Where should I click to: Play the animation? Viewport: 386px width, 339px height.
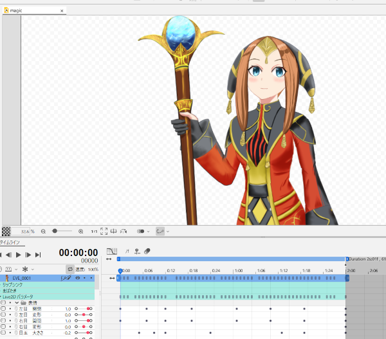(18, 255)
